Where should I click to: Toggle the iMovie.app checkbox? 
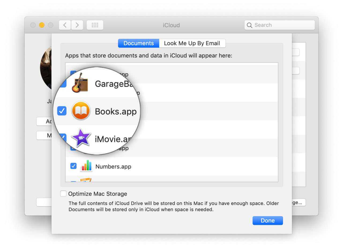click(x=62, y=138)
